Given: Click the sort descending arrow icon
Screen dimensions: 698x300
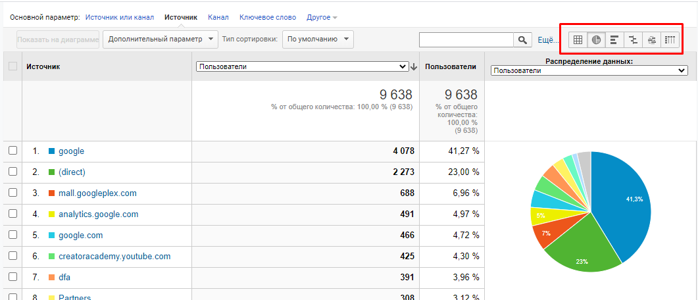Looking at the screenshot, I should [414, 66].
